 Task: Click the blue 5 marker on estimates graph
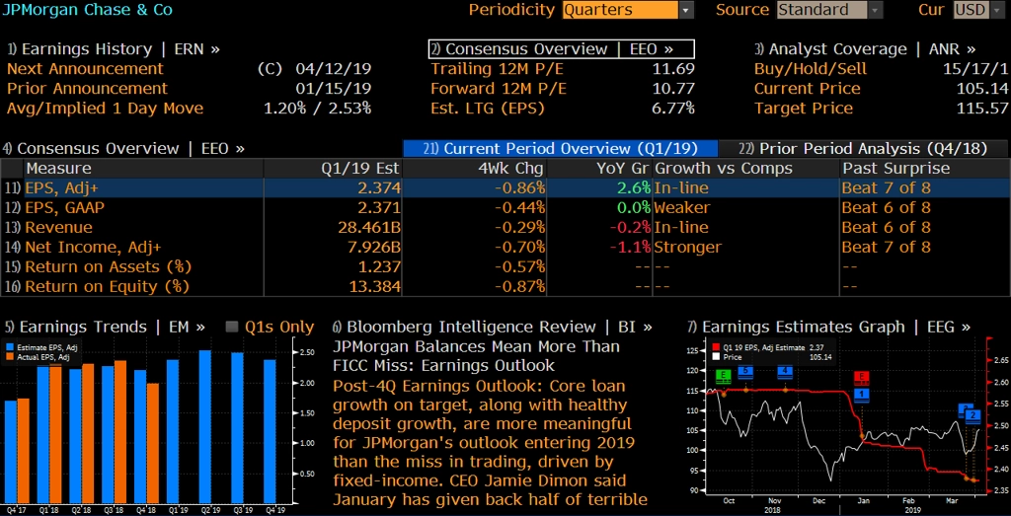[746, 371]
